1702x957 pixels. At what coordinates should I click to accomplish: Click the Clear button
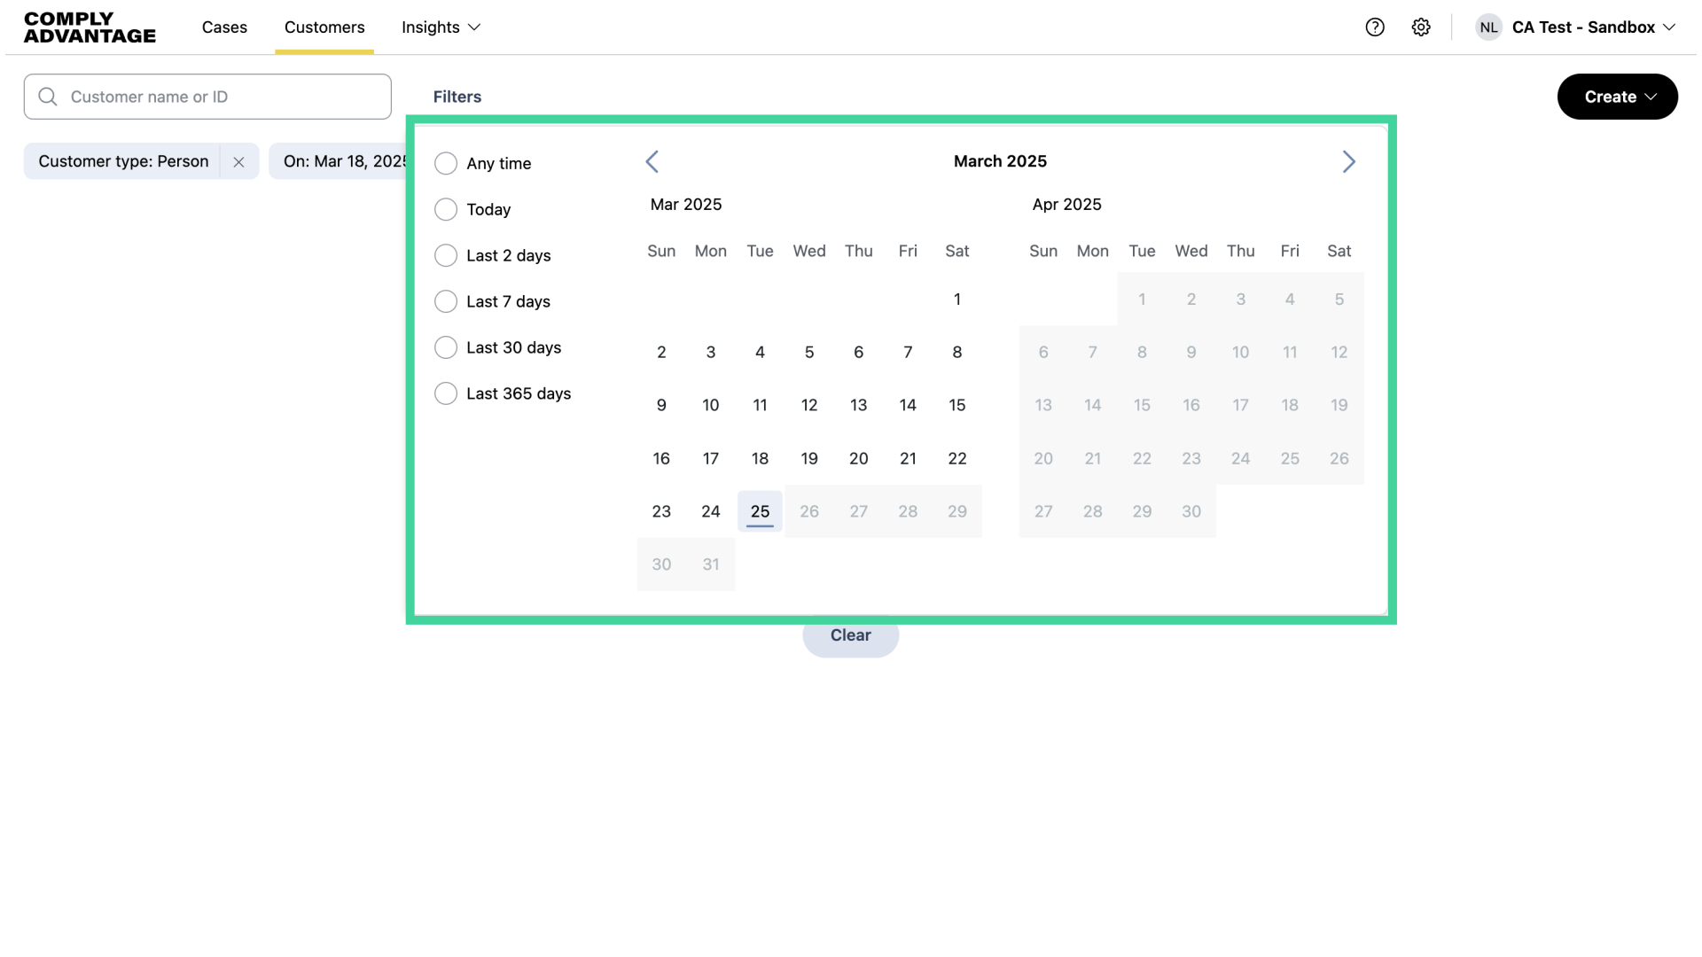tap(850, 635)
